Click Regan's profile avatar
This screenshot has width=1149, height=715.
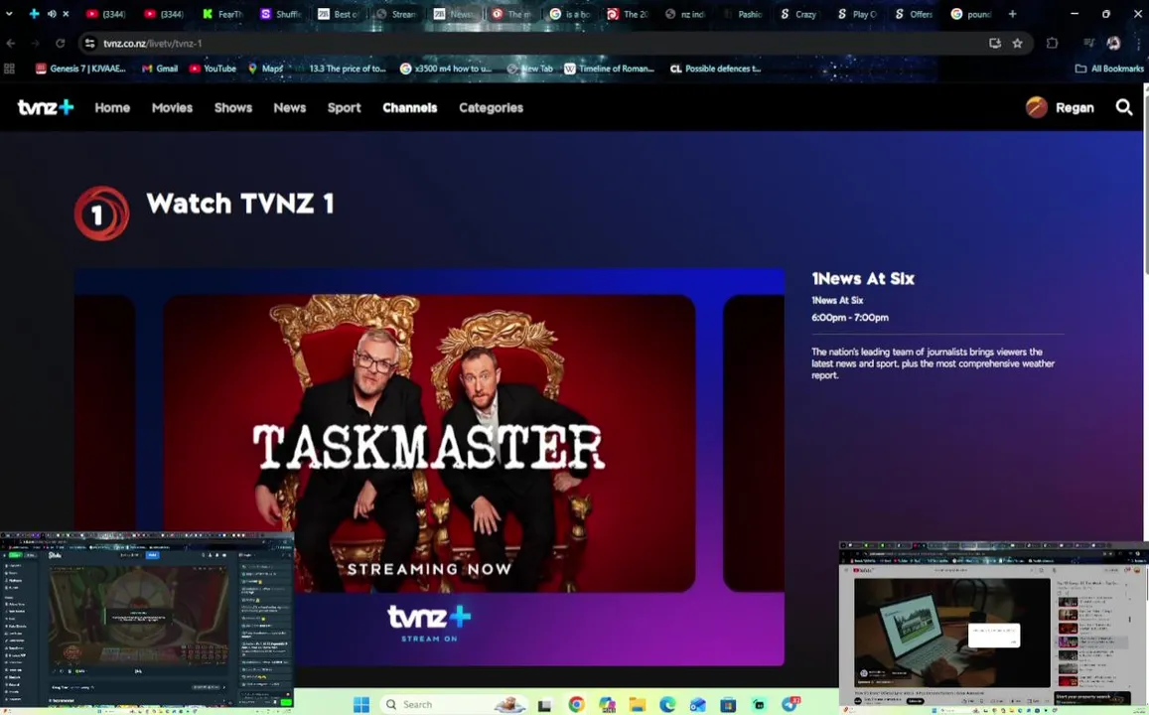(x=1036, y=107)
